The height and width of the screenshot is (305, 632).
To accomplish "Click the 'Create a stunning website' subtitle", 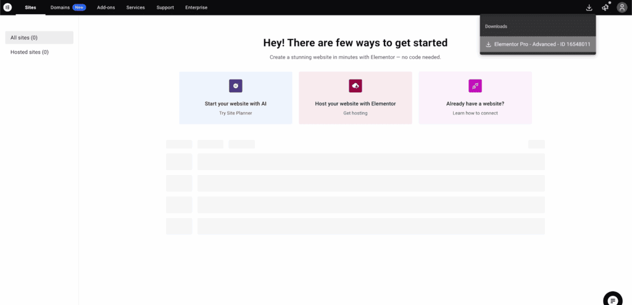I will click(x=355, y=57).
